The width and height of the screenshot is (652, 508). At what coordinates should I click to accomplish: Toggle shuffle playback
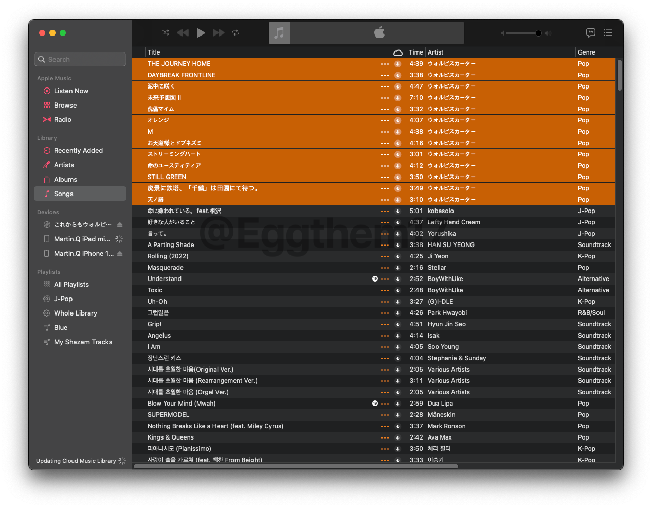165,32
